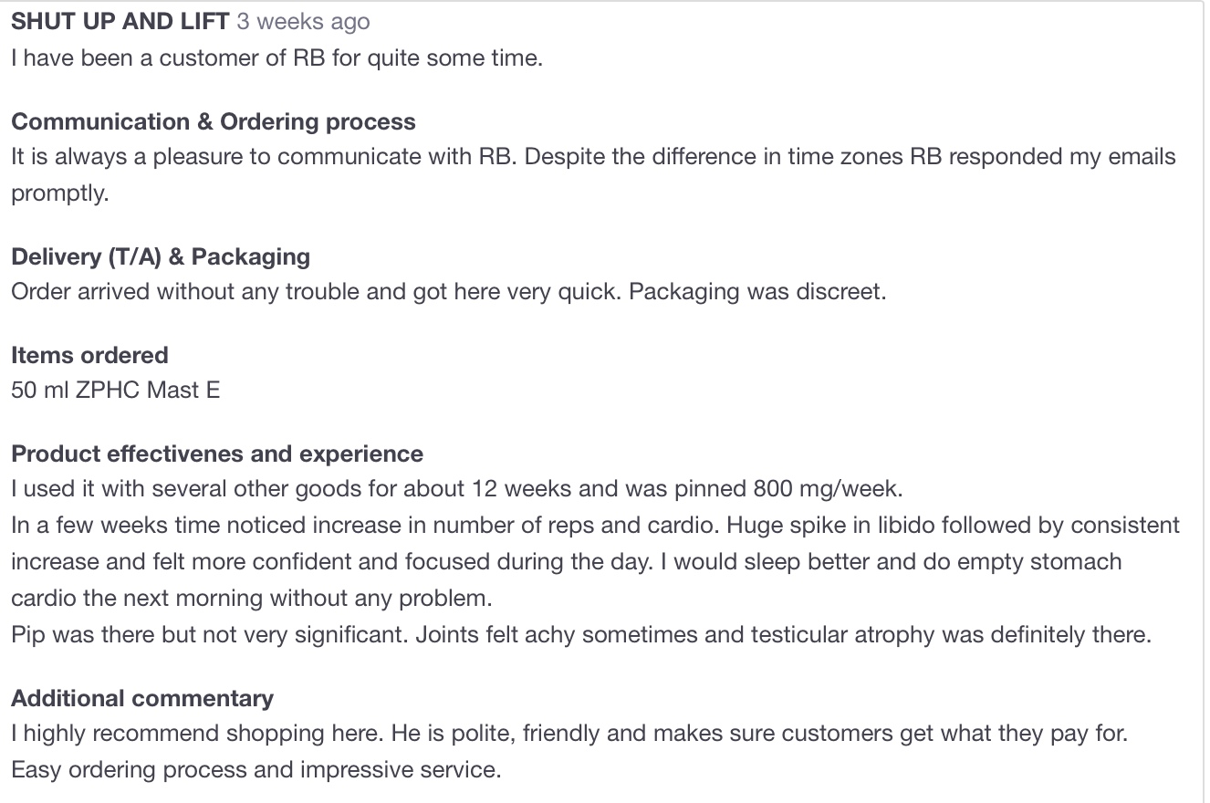Click the 'cardio the next morning' line
1210x803 pixels.
(251, 599)
